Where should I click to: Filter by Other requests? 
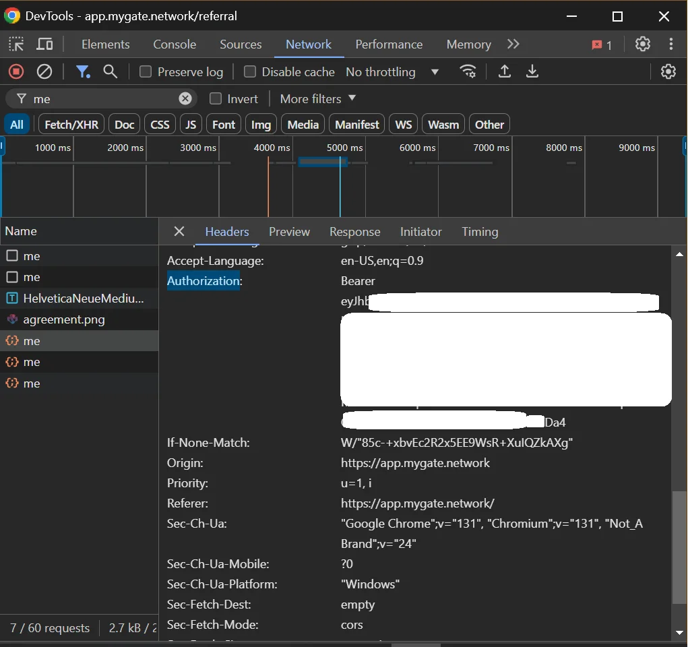pyautogui.click(x=489, y=125)
